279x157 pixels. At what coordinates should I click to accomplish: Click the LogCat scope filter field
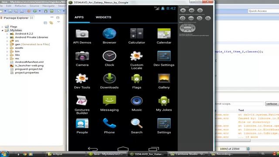click(239, 104)
